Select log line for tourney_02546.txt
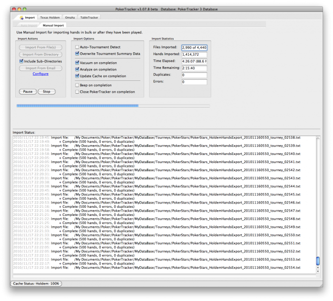The image size is (333, 301). tap(157, 203)
